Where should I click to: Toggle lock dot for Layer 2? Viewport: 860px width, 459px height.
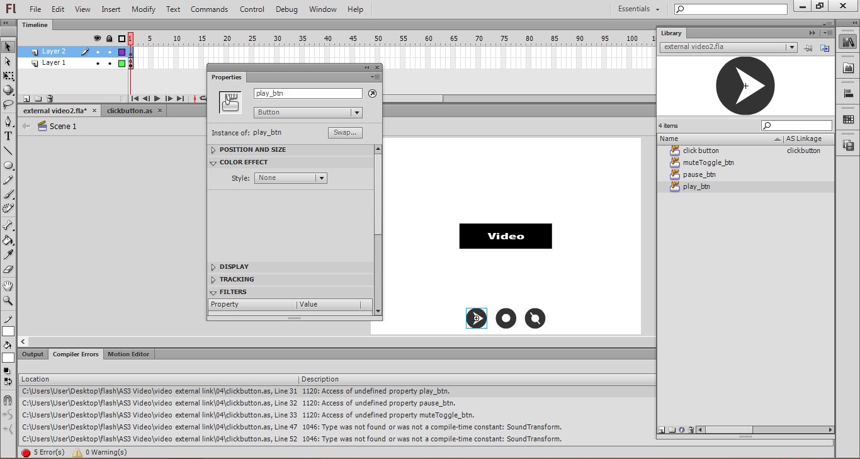coord(110,52)
